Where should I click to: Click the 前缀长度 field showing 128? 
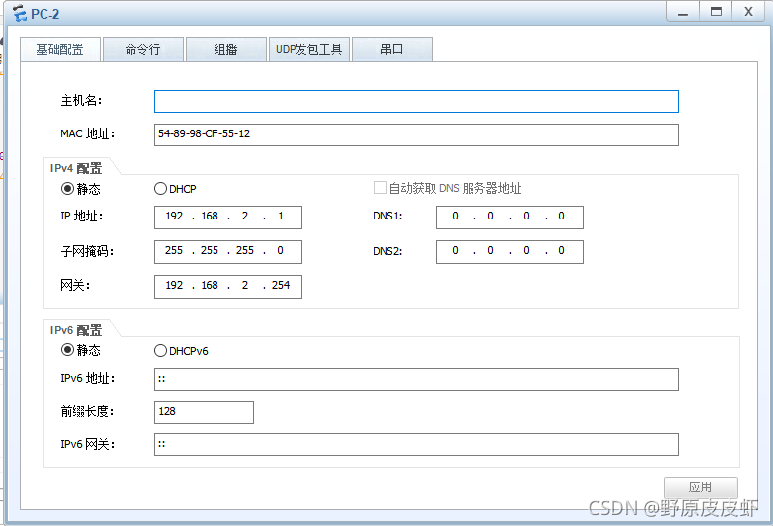pos(204,412)
